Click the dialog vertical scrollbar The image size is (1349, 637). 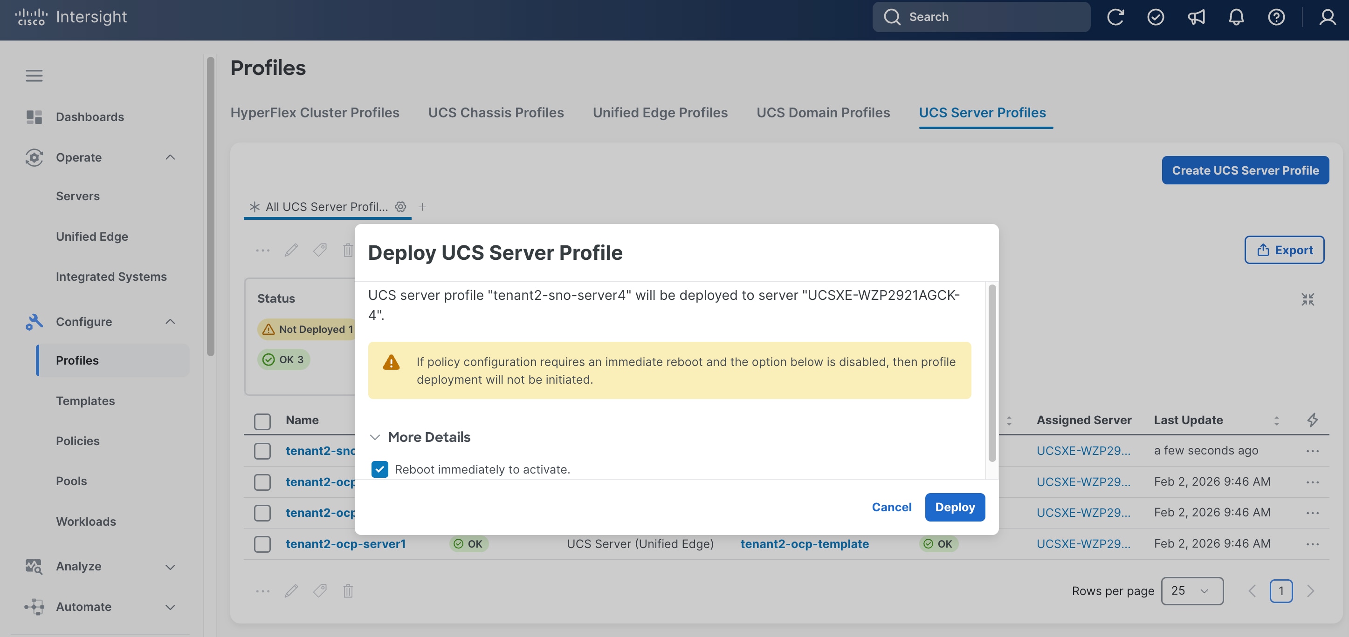(x=991, y=373)
